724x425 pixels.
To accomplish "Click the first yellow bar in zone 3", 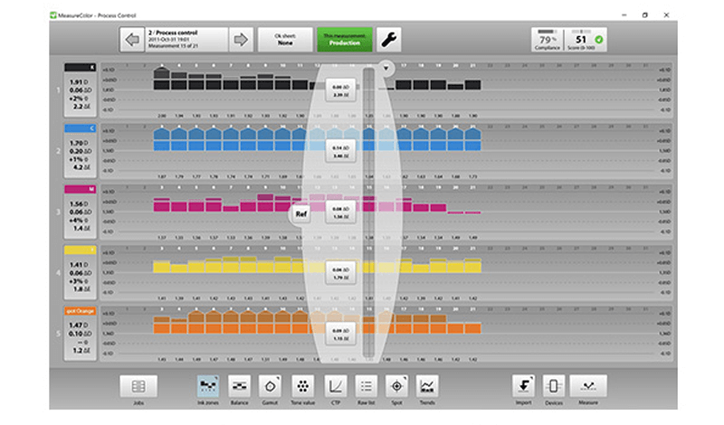I will click(x=161, y=266).
